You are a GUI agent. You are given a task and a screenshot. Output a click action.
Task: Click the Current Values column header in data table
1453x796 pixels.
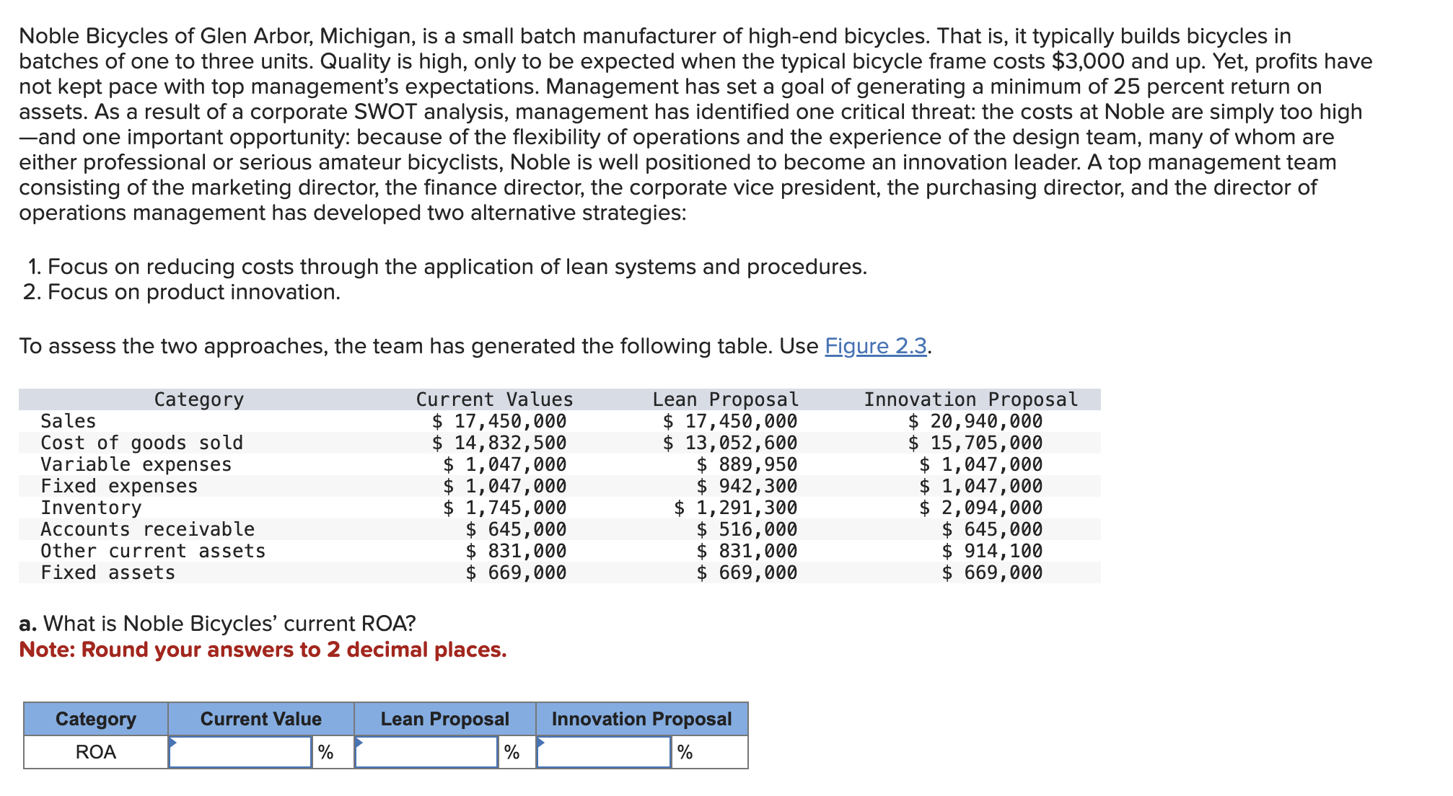(494, 399)
